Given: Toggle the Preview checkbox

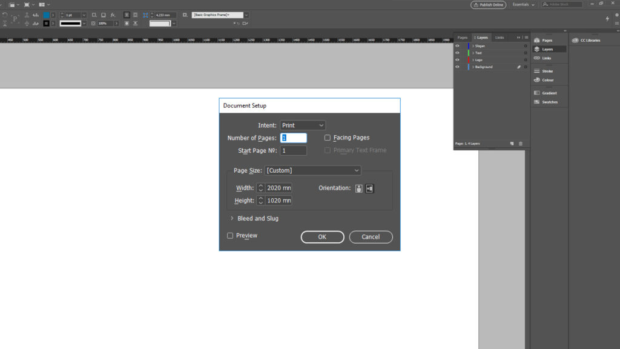Looking at the screenshot, I should (x=230, y=235).
